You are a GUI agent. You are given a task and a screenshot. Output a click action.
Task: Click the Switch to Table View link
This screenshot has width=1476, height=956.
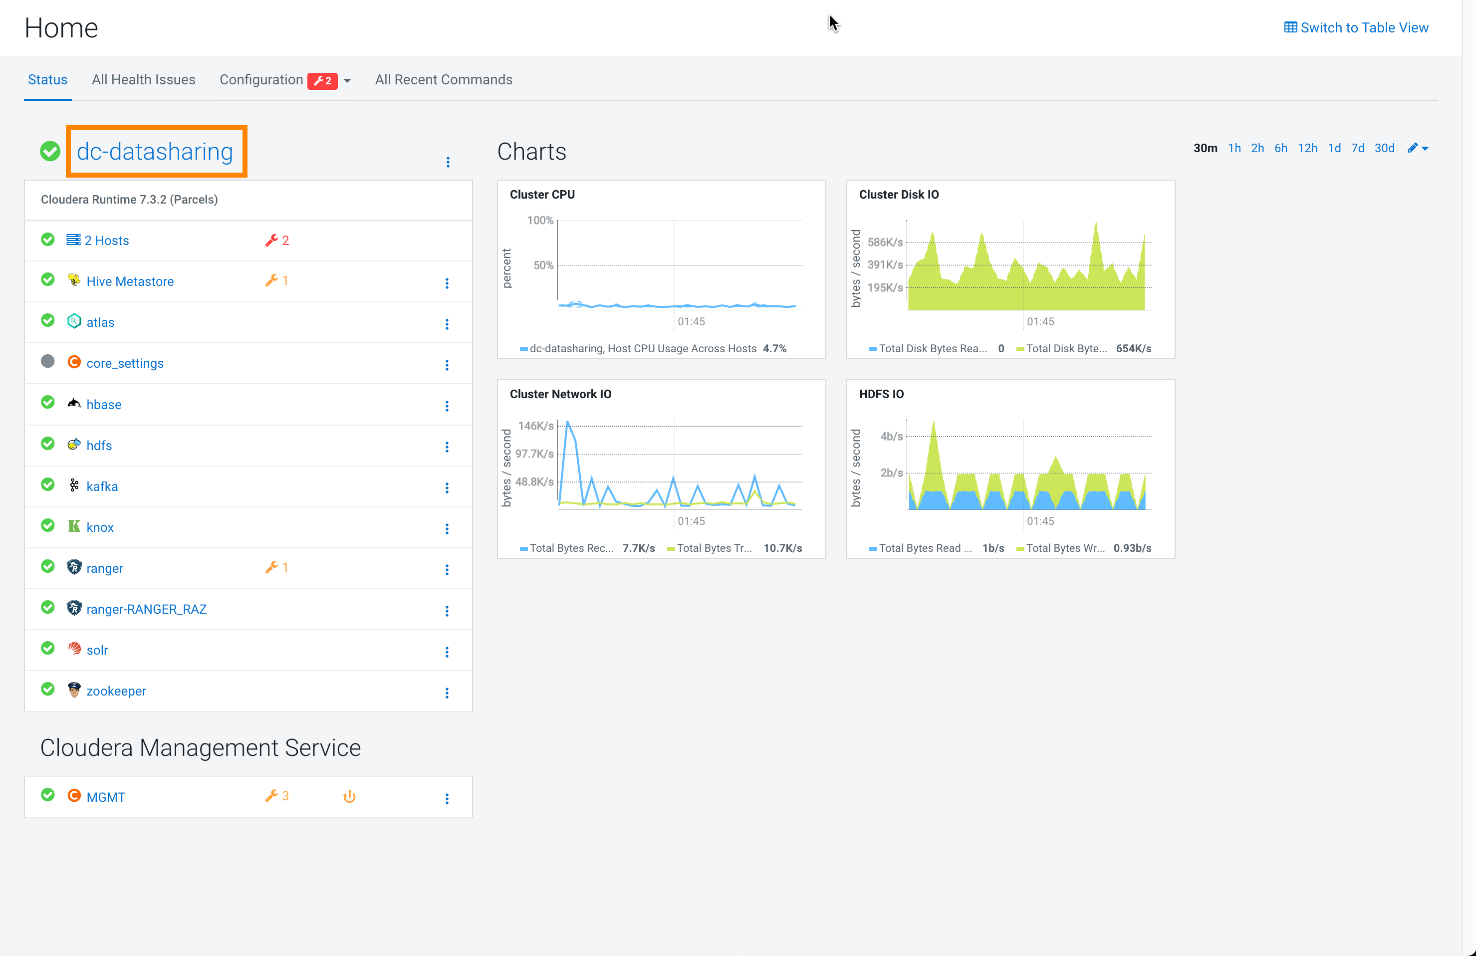(1364, 27)
